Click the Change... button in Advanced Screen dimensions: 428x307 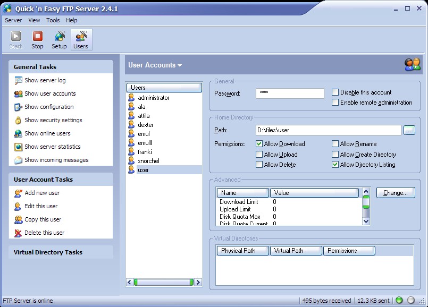396,193
